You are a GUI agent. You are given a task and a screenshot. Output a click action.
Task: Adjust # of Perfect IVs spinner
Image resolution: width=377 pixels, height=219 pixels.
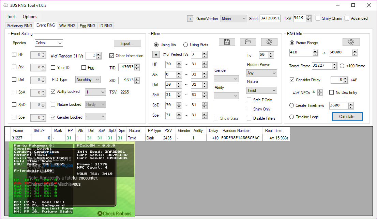(205, 54)
